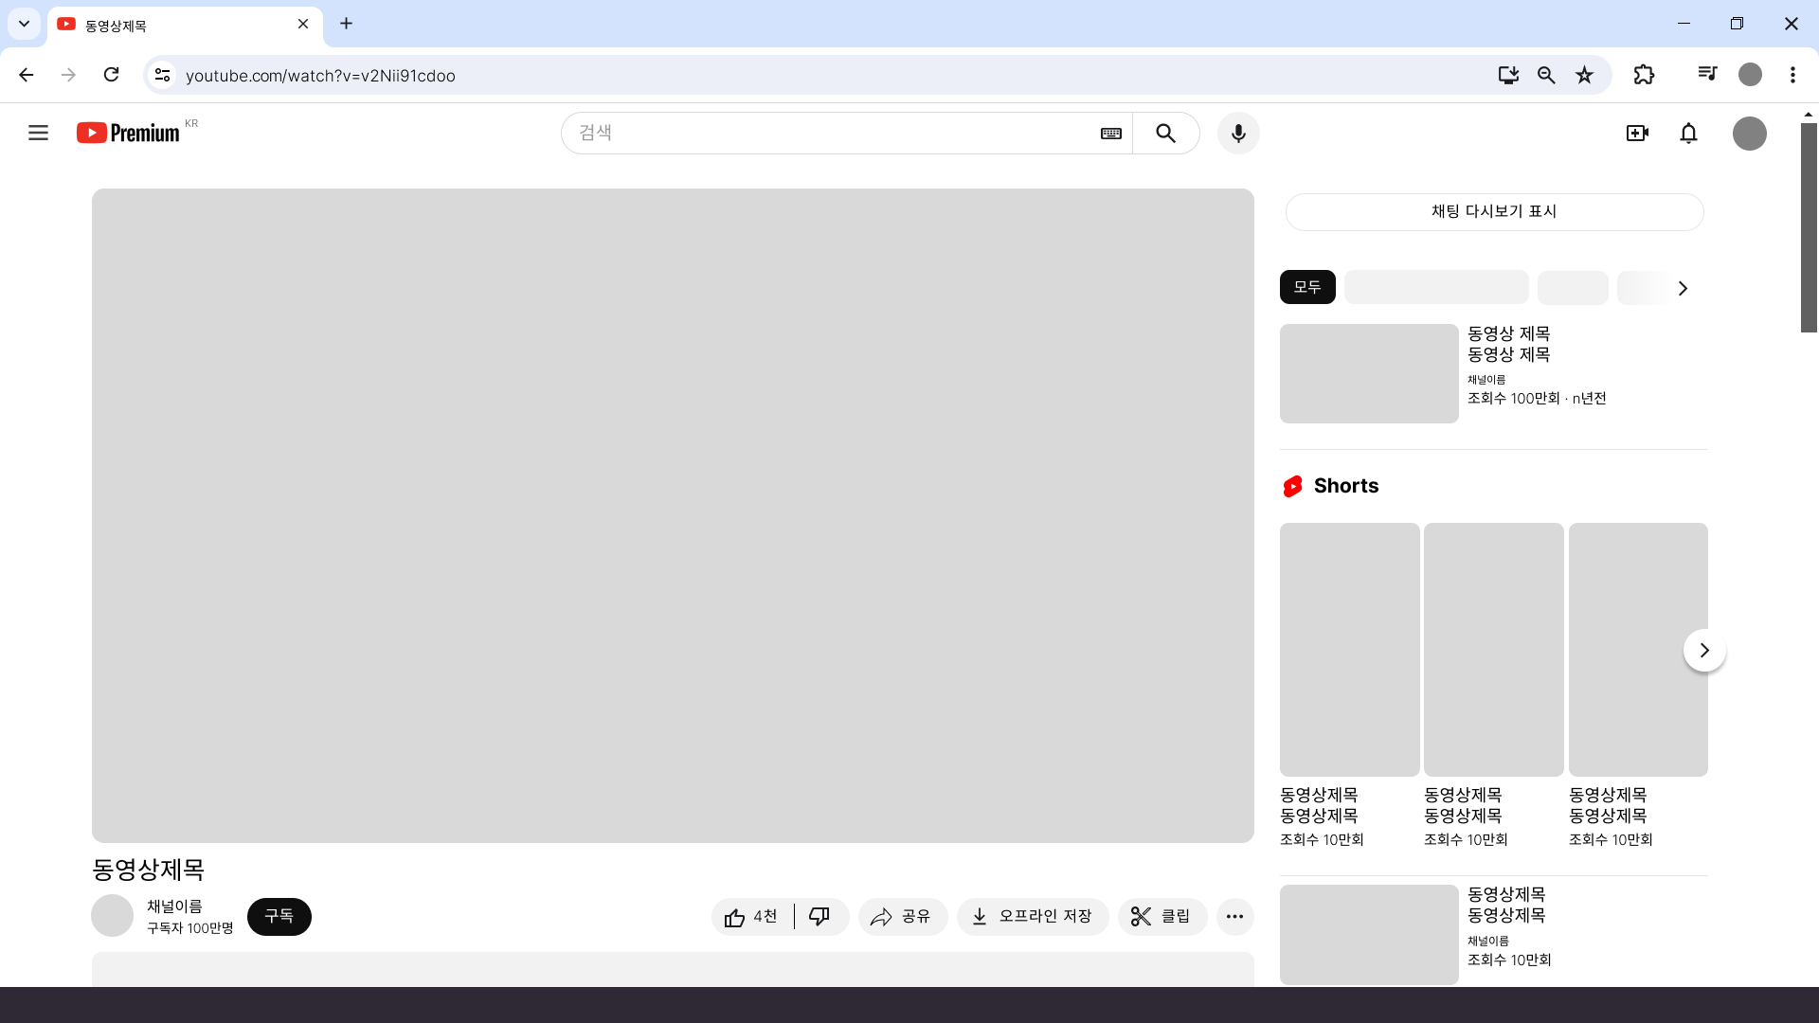This screenshot has width=1819, height=1023.
Task: Click the scissors 클립 button
Action: pos(1162,916)
